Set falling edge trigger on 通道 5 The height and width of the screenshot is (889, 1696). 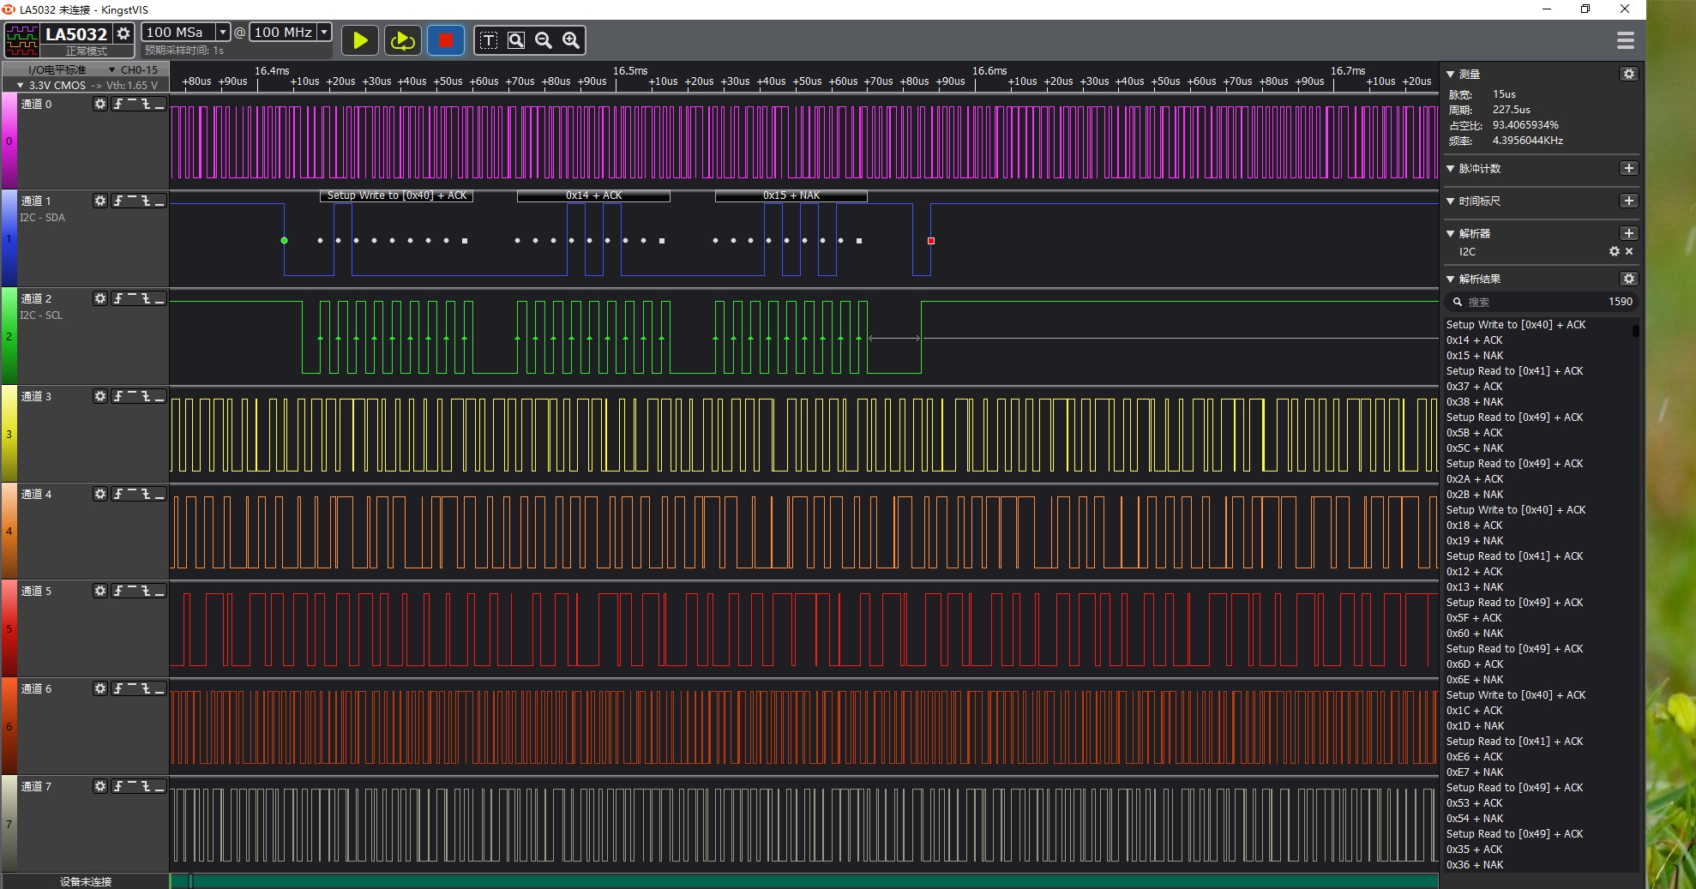[x=146, y=591]
